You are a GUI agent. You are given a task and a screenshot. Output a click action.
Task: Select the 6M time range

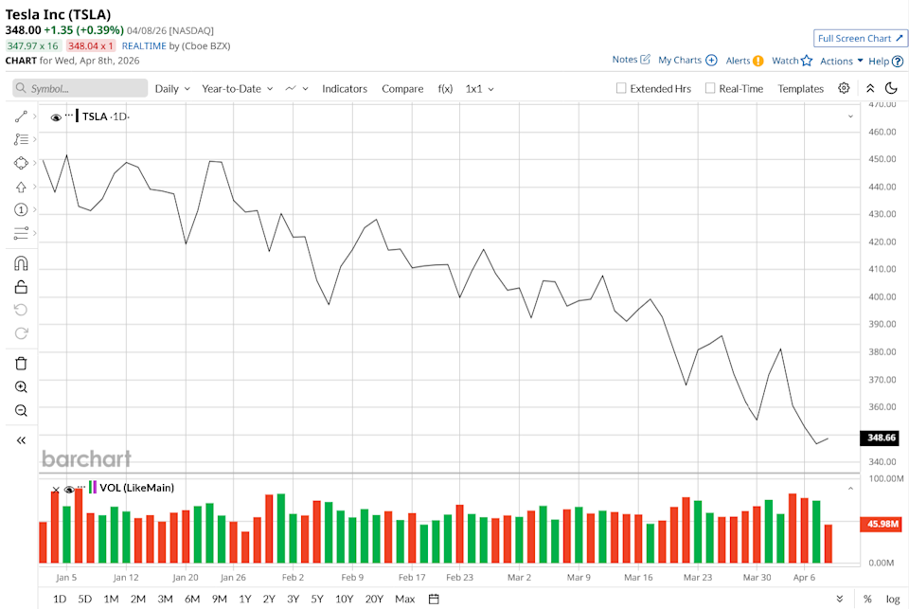[x=192, y=599]
